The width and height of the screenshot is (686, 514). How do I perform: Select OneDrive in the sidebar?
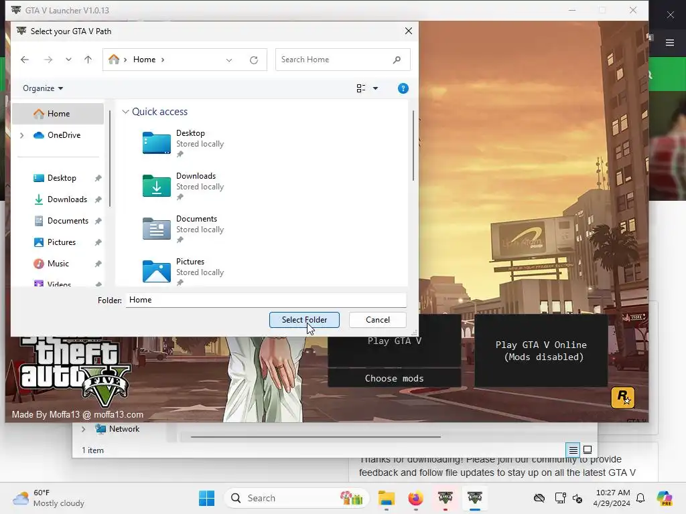57,135
